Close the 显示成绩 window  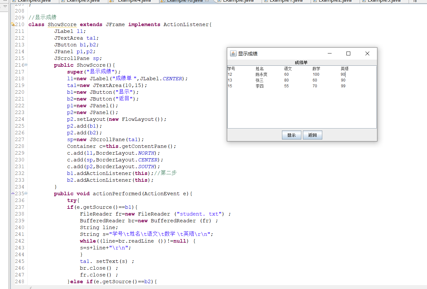(367, 53)
